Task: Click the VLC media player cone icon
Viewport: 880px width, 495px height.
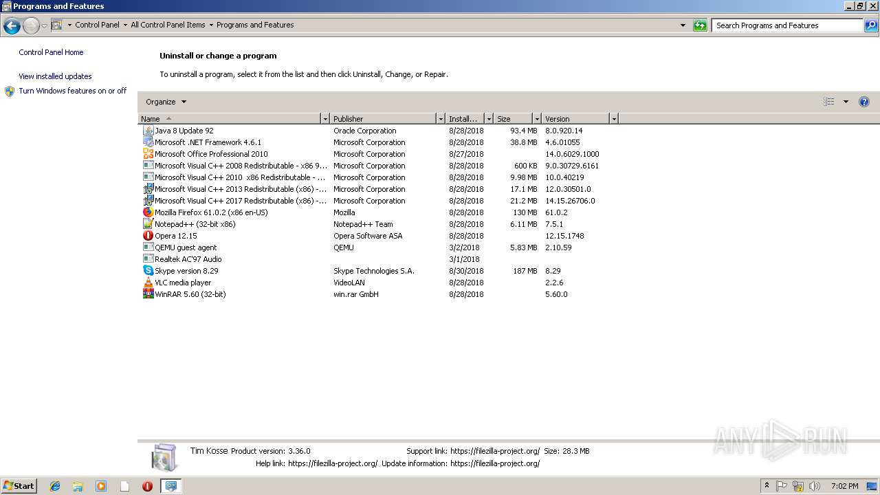Action: [148, 283]
